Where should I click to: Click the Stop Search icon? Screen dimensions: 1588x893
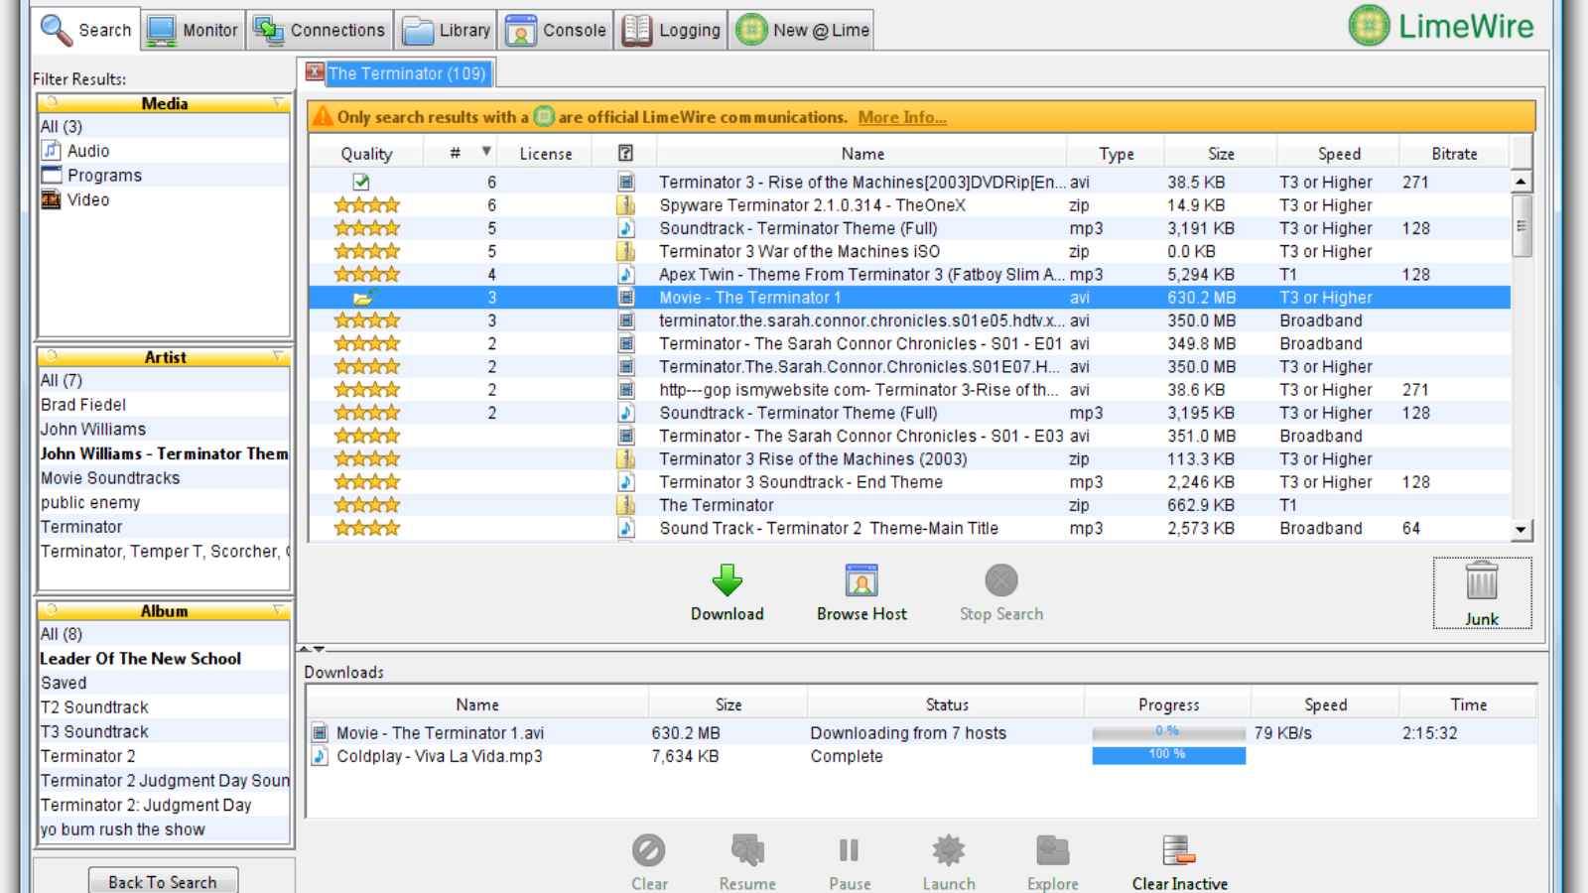[x=1001, y=580]
